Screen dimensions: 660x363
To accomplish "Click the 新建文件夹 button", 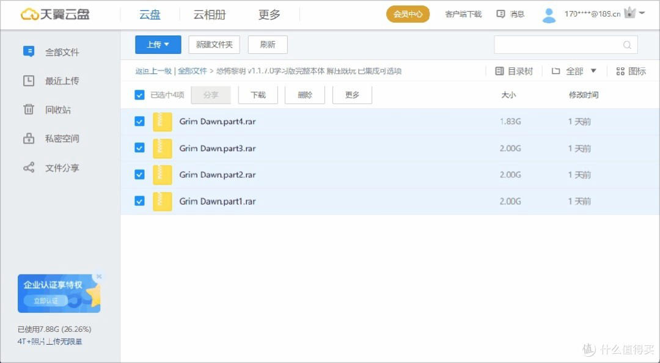I will click(215, 45).
